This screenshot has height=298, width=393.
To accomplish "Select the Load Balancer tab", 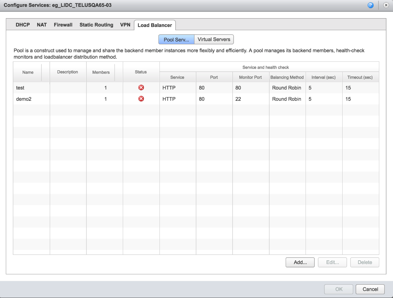I will 155,25.
